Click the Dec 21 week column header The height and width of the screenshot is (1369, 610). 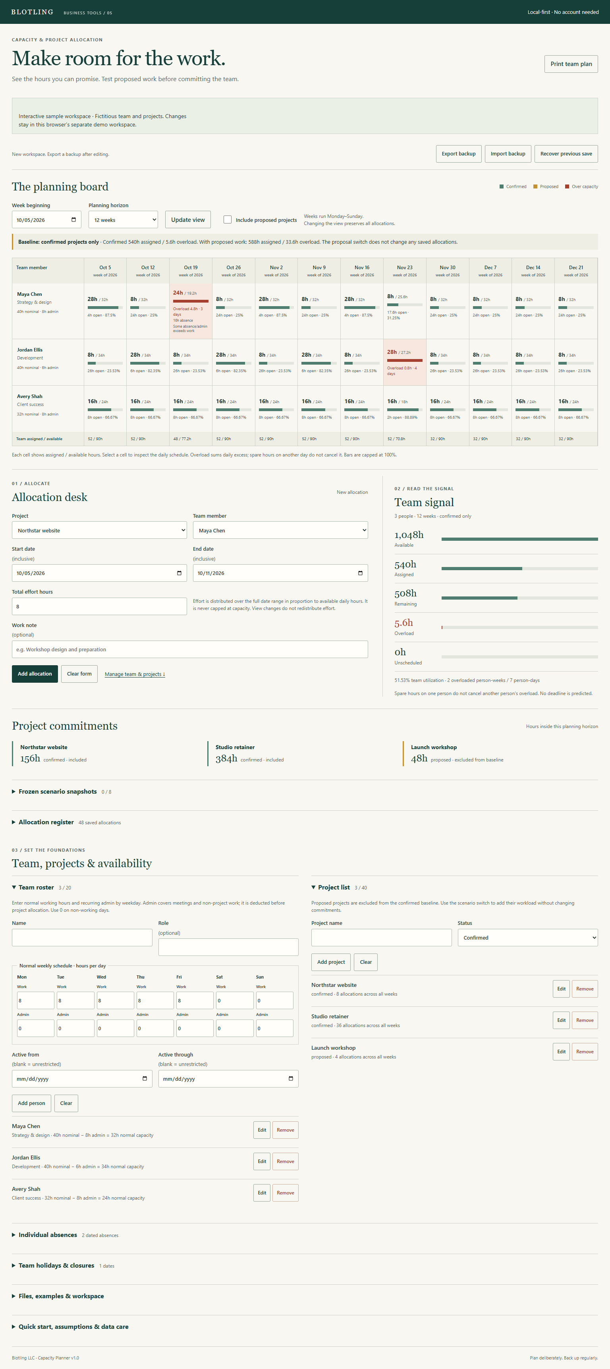click(576, 271)
